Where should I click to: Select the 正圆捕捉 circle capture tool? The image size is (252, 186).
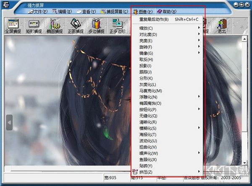point(76,26)
